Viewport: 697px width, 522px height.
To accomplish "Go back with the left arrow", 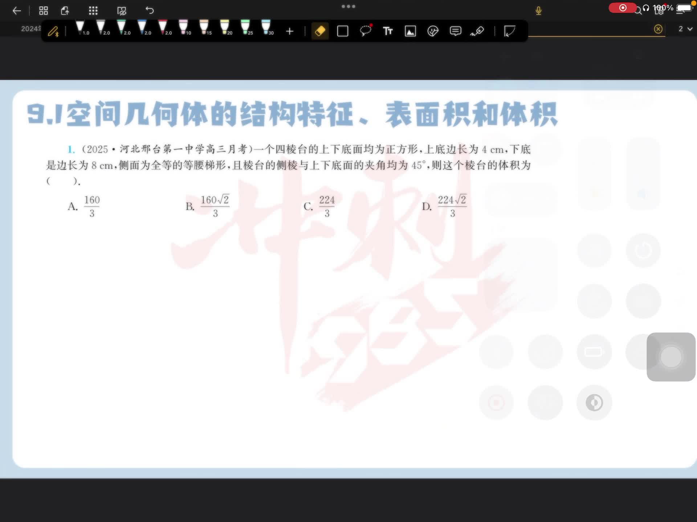I will coord(17,11).
